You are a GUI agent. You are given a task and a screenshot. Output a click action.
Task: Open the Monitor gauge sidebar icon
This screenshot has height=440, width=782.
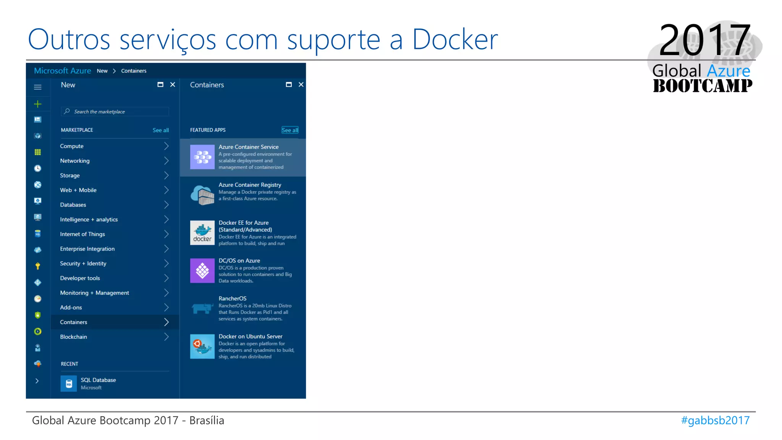(37, 299)
